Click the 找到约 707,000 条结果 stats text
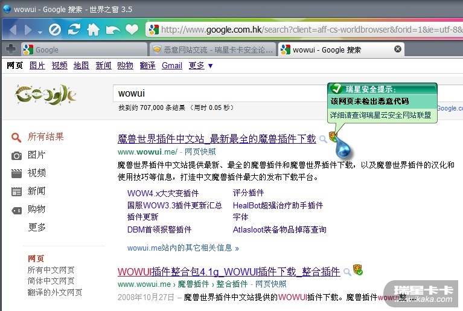Screen dimensions: 463x311 tap(152, 107)
